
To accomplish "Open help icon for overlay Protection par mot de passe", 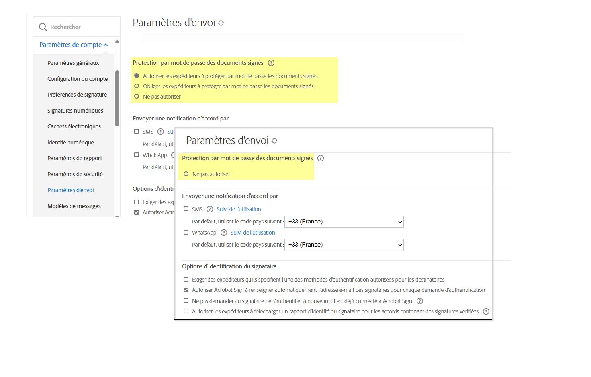I will (321, 158).
